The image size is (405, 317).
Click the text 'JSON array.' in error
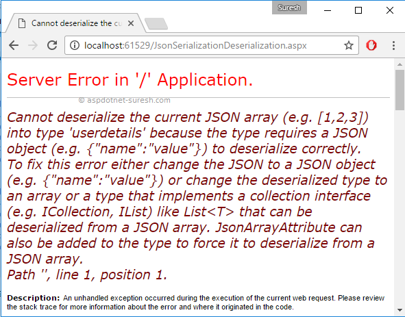[45, 259]
